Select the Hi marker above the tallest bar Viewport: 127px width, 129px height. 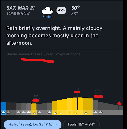[x=77, y=89]
